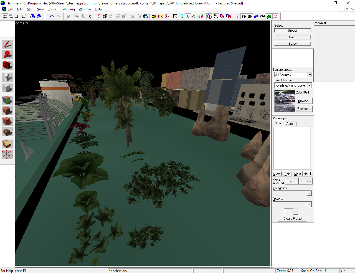Click the blue-red Displacement D icon

209,16
